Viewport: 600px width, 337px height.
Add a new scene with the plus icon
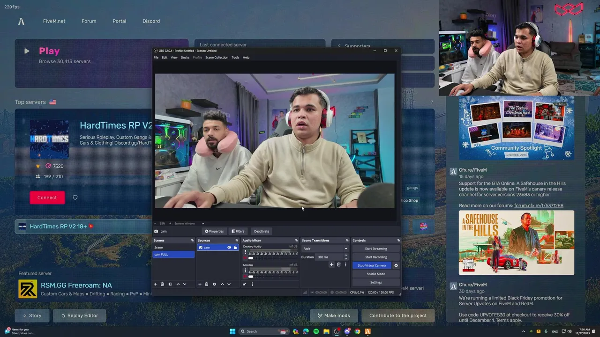[156, 284]
